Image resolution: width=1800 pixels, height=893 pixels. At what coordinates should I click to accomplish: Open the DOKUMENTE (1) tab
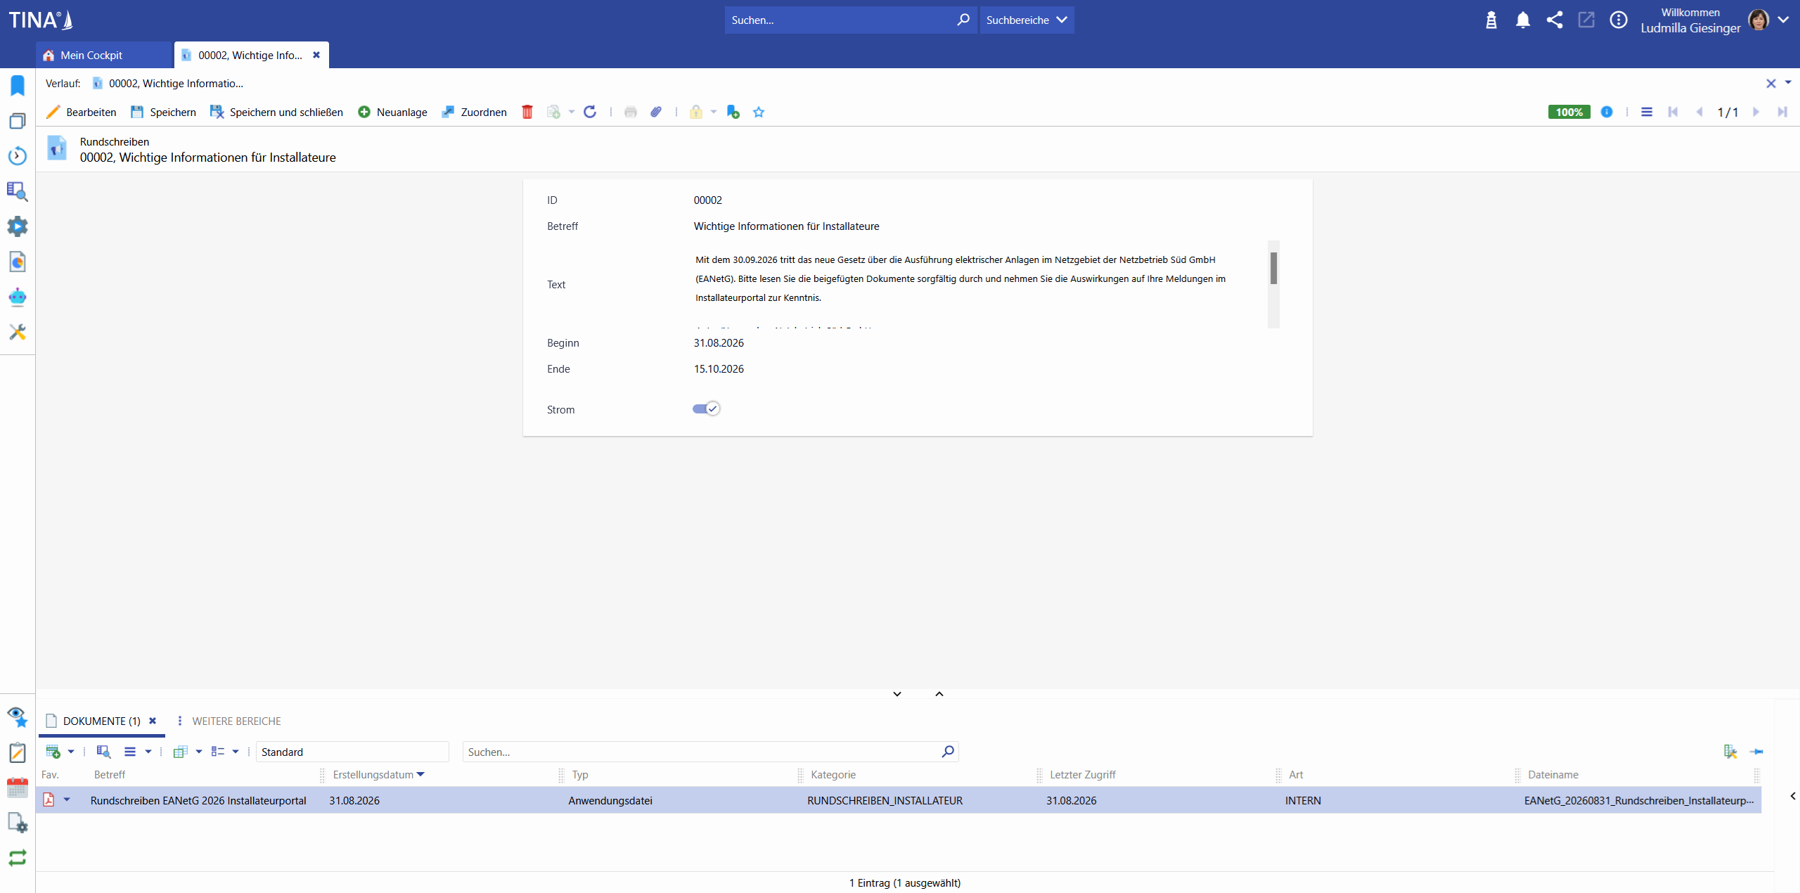coord(101,721)
